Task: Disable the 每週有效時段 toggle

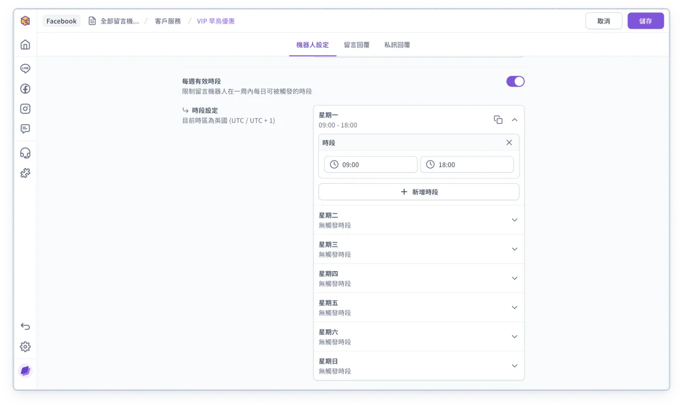Action: (x=515, y=81)
